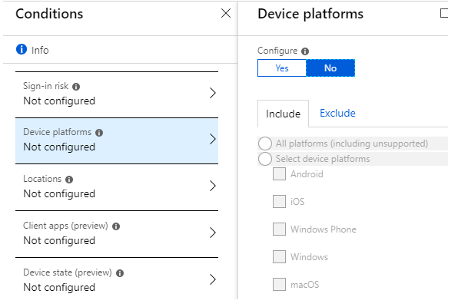This screenshot has width=468, height=307.
Task: Click info icon beside Configure label
Action: click(305, 51)
